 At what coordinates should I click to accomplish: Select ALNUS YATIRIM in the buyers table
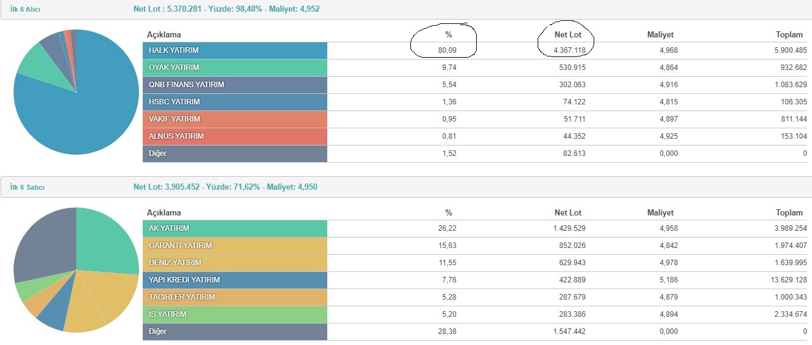click(235, 136)
